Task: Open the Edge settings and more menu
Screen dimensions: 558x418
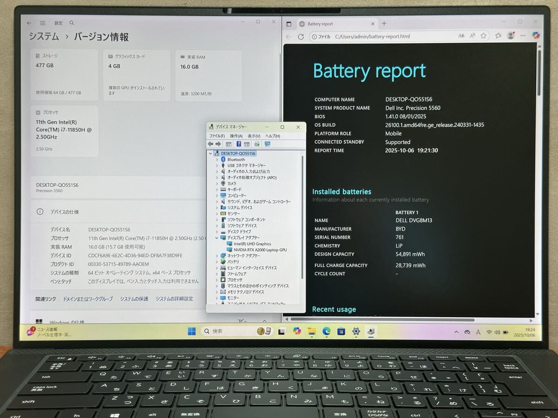Action: 523,35
